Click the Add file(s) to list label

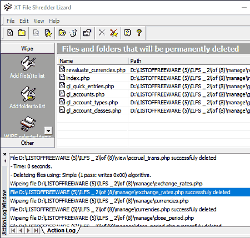tap(27, 75)
